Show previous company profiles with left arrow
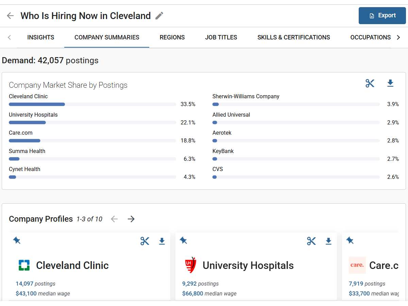The image size is (408, 306). (x=114, y=219)
